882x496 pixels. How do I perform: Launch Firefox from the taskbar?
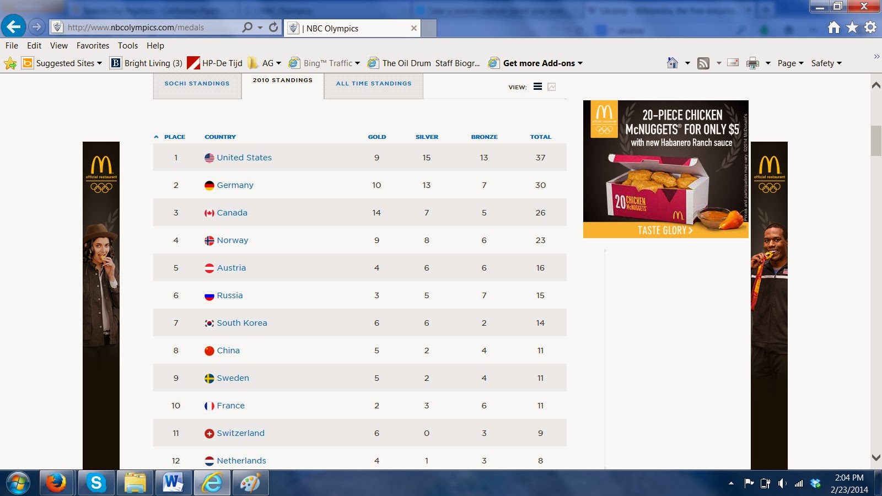[56, 483]
